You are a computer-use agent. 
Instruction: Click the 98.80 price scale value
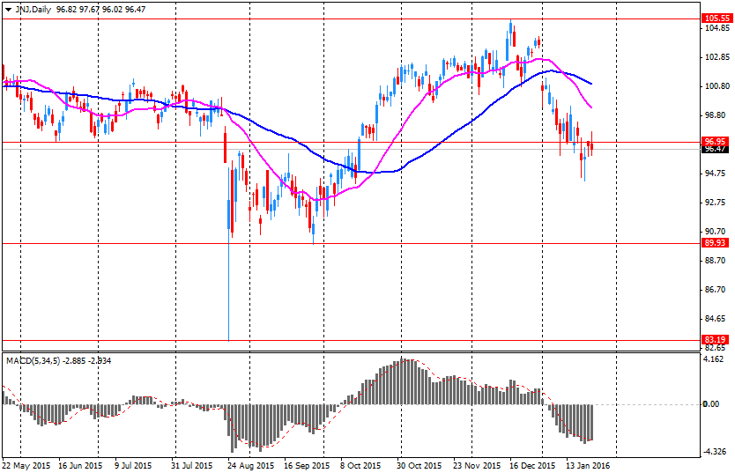(716, 115)
